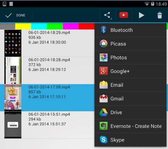Screen dimensions: 168x149
Task: Choose Skype from the share menu
Action: tap(130, 140)
